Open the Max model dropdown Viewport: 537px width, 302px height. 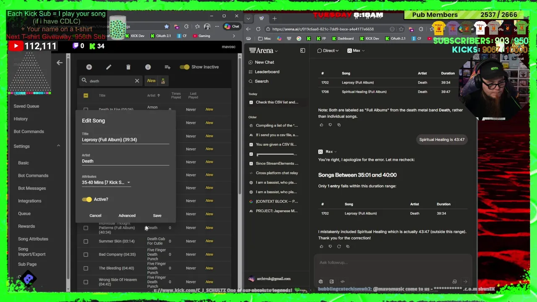pos(356,50)
